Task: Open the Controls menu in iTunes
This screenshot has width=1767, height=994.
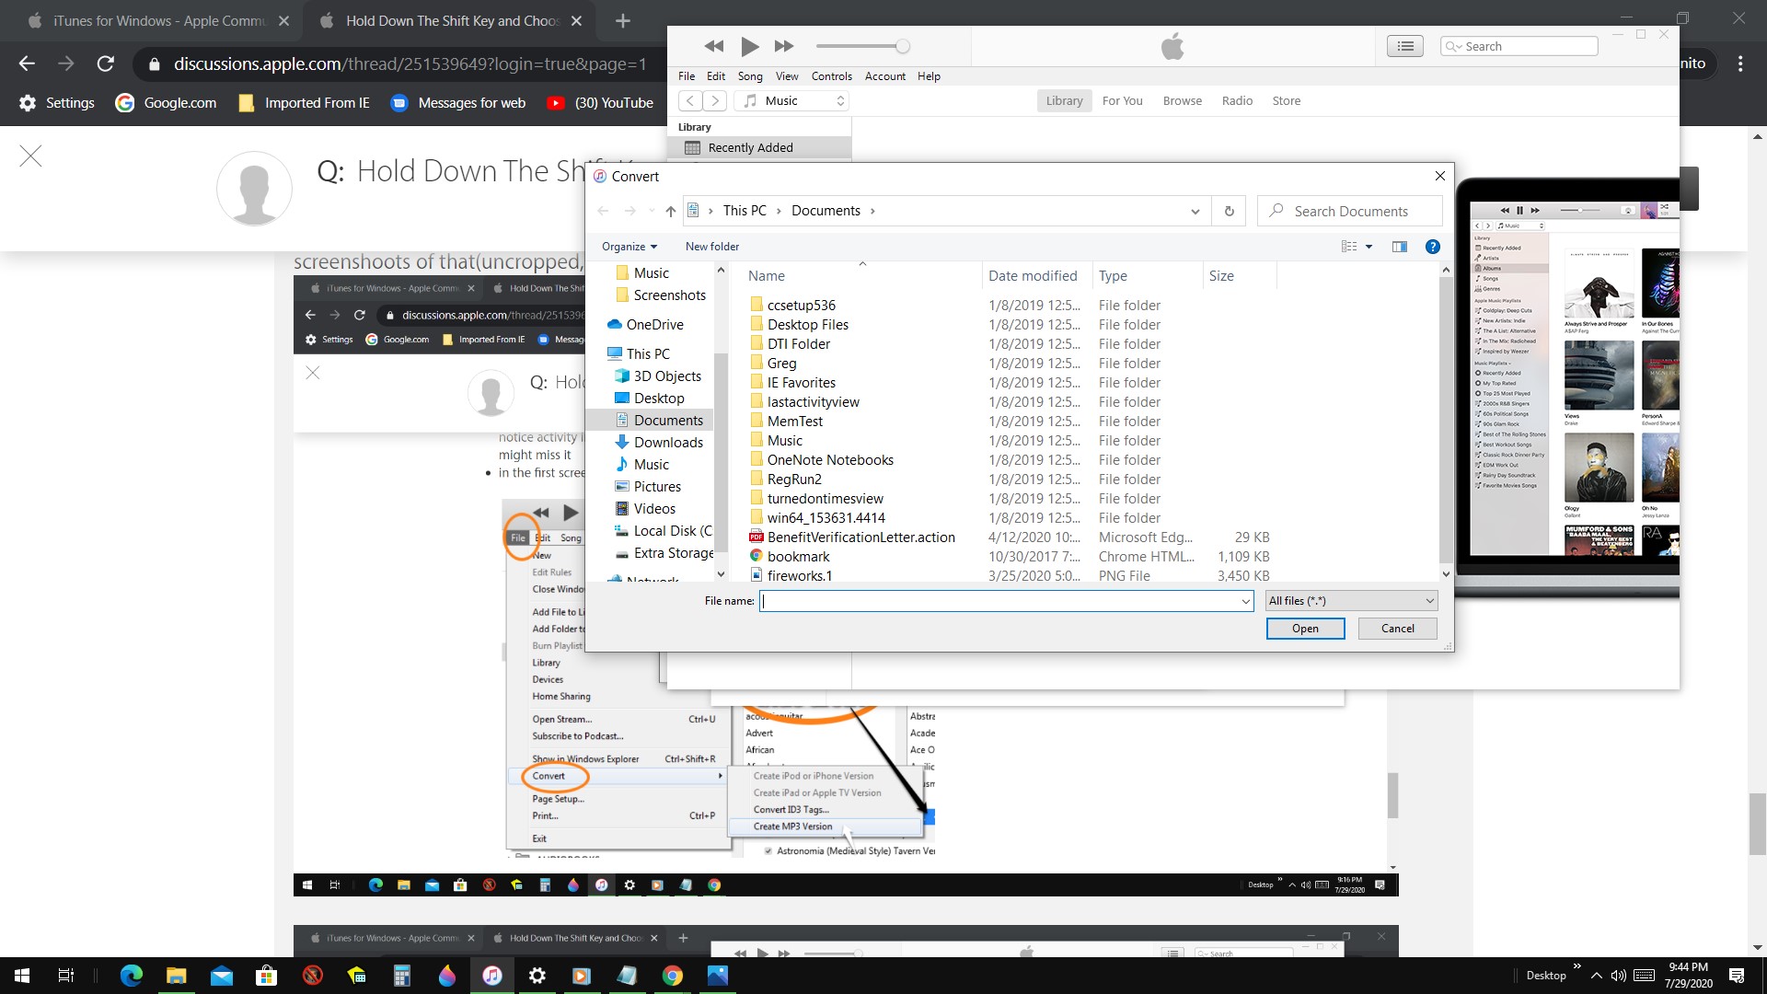Action: point(831,76)
